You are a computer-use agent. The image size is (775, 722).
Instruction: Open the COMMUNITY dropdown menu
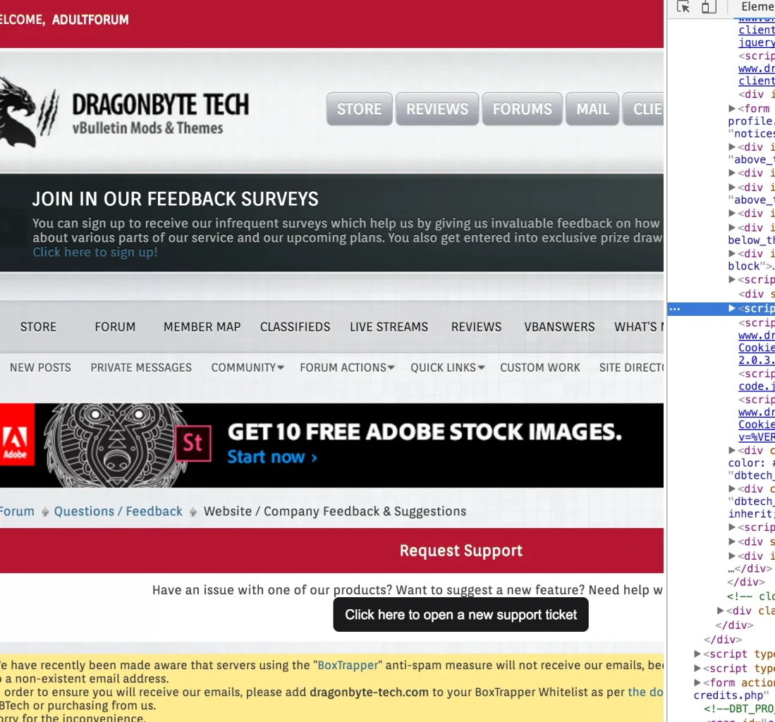tap(248, 367)
